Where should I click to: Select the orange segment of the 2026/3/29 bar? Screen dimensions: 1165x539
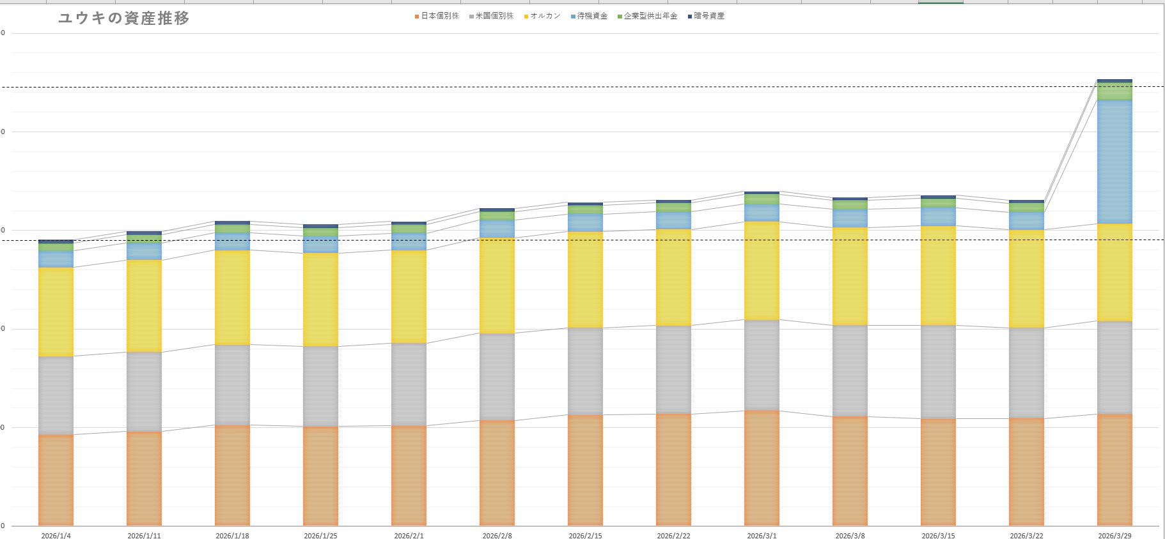point(1114,470)
